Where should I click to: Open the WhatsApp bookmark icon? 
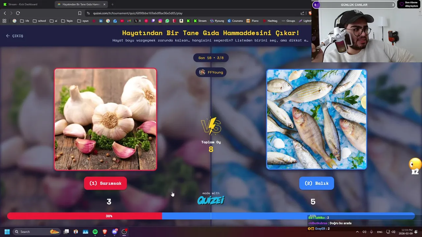167,21
